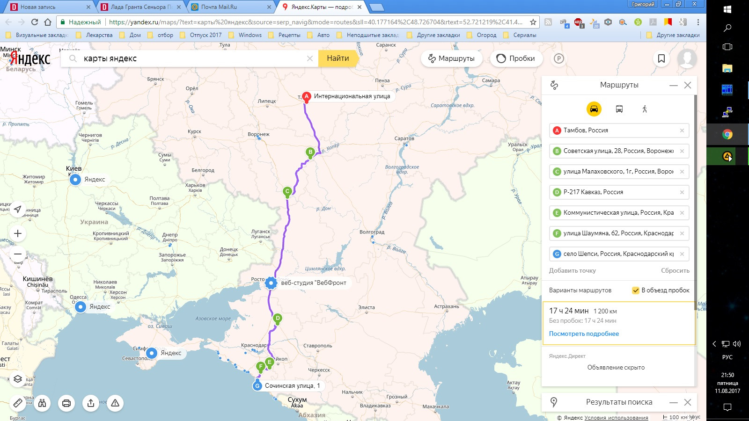Report a road event with triangle icon
749x421 pixels.
click(115, 403)
